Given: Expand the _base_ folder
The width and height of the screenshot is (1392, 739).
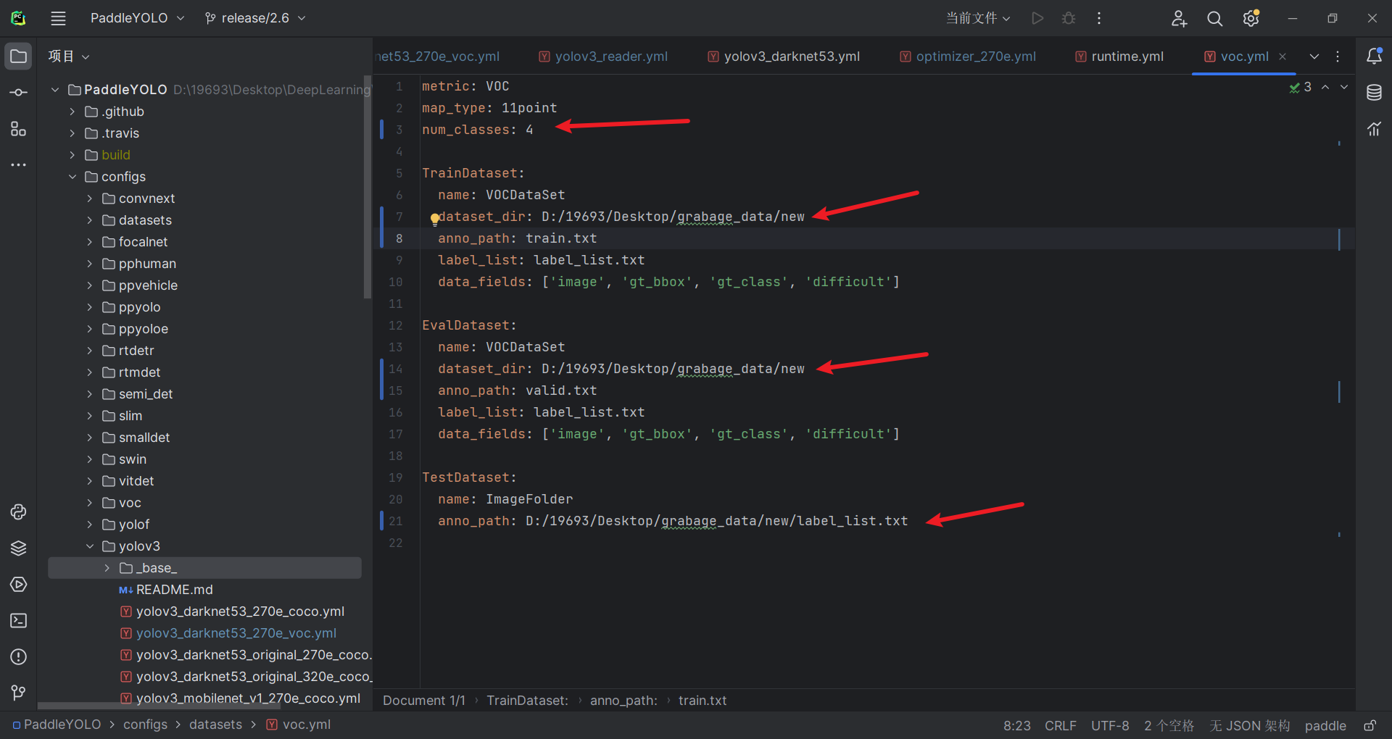Looking at the screenshot, I should point(107,568).
